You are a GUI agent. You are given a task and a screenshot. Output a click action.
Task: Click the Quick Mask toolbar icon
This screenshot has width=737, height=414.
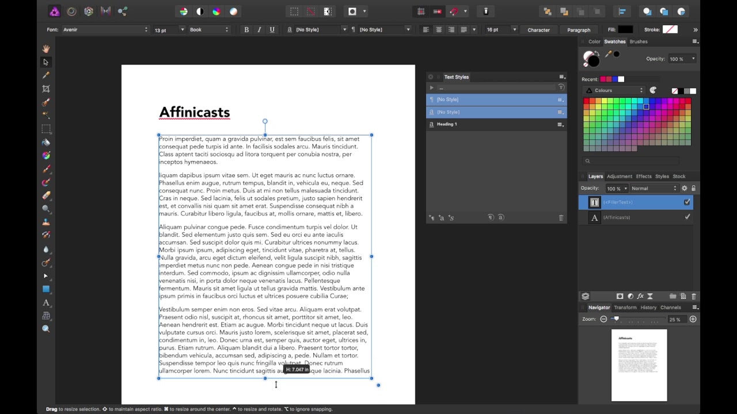point(352,11)
